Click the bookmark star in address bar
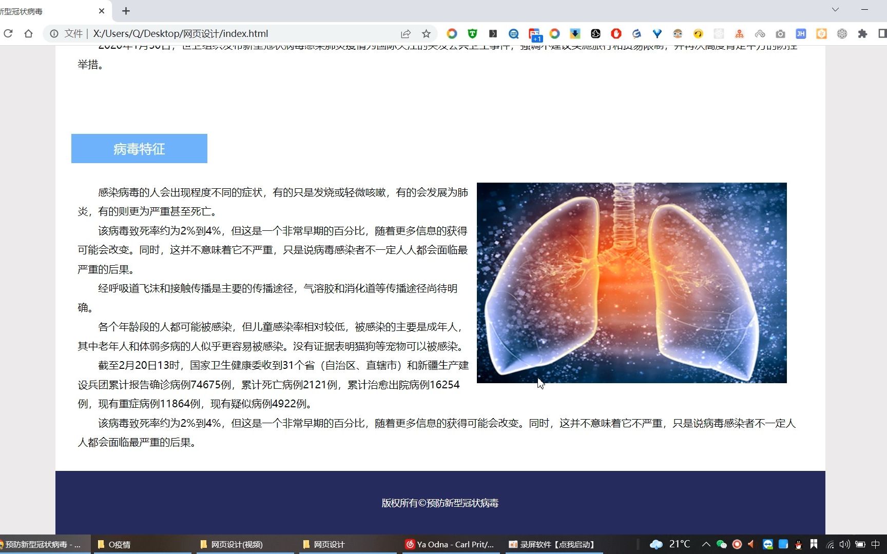This screenshot has width=887, height=554. coord(426,34)
